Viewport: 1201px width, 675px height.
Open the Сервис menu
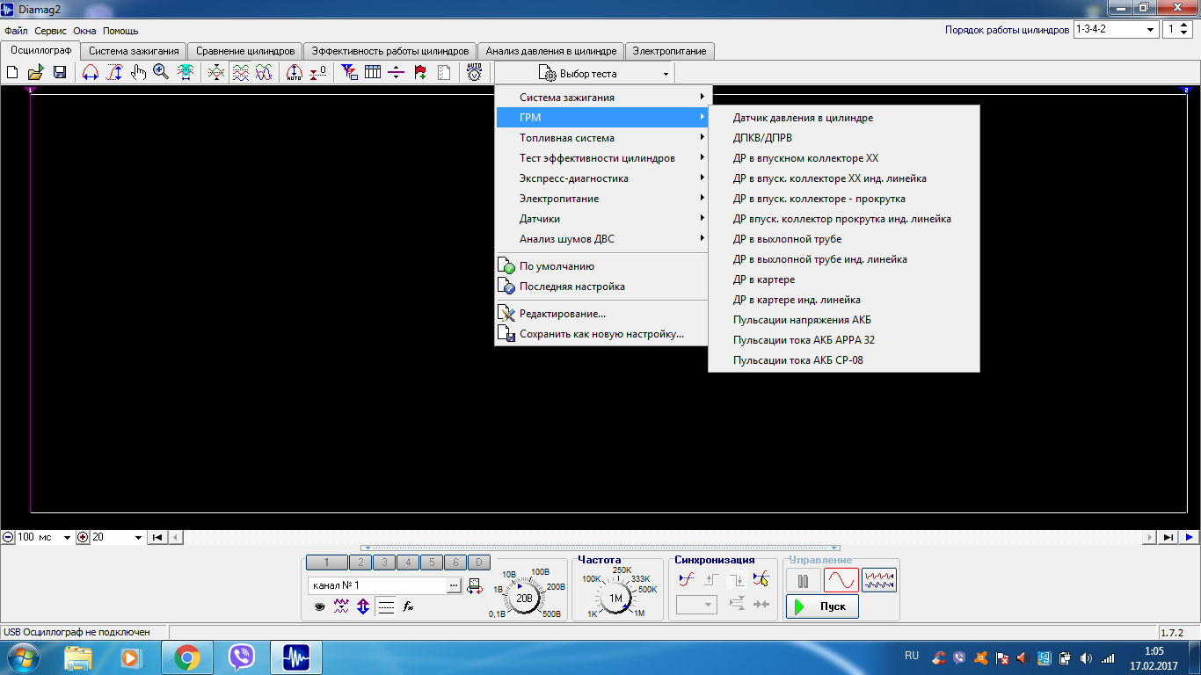(51, 31)
